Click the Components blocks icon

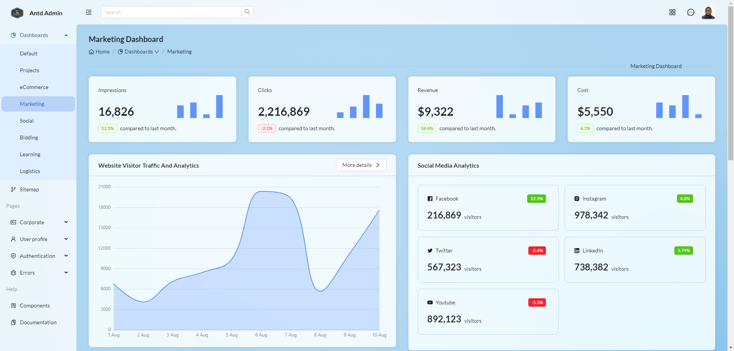point(13,306)
